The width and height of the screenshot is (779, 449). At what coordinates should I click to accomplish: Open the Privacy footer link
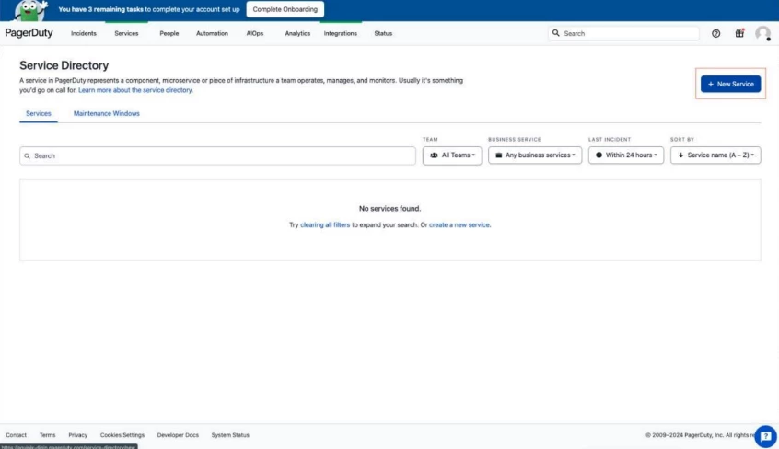point(78,435)
